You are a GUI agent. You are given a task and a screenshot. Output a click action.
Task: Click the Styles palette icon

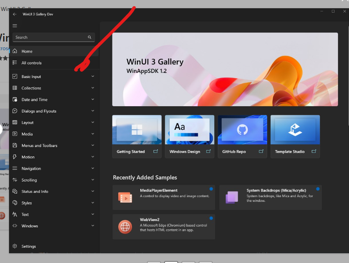click(15, 203)
